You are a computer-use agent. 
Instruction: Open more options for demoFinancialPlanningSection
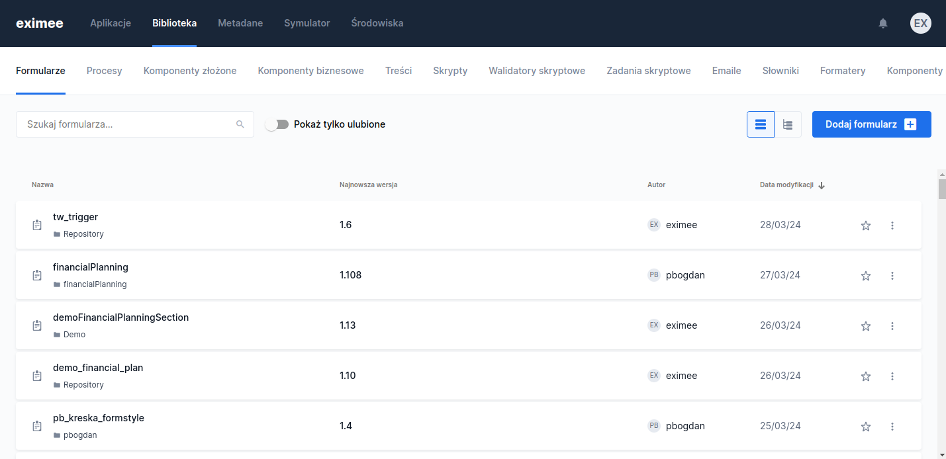coord(892,326)
